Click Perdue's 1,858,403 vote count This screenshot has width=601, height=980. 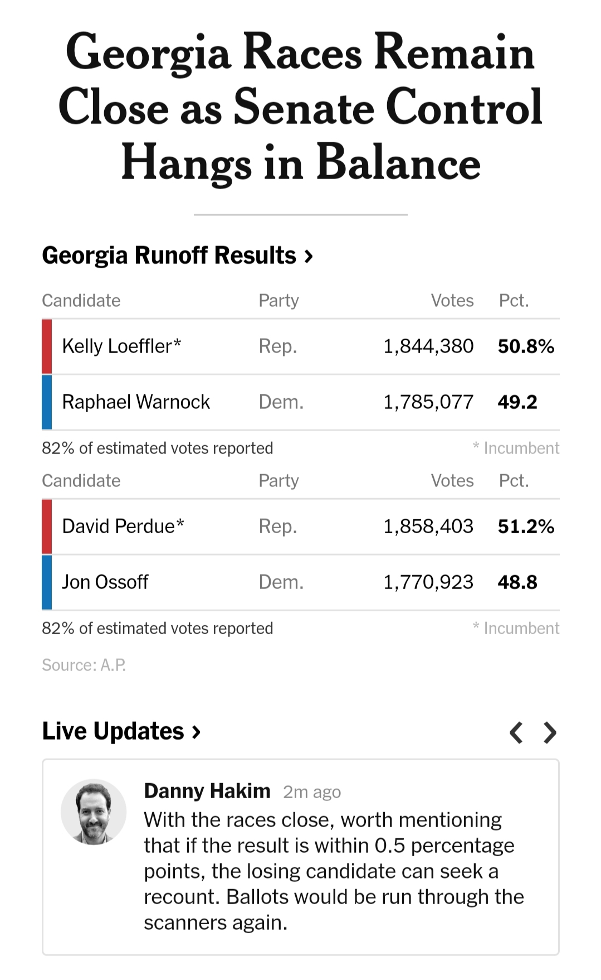pyautogui.click(x=428, y=527)
